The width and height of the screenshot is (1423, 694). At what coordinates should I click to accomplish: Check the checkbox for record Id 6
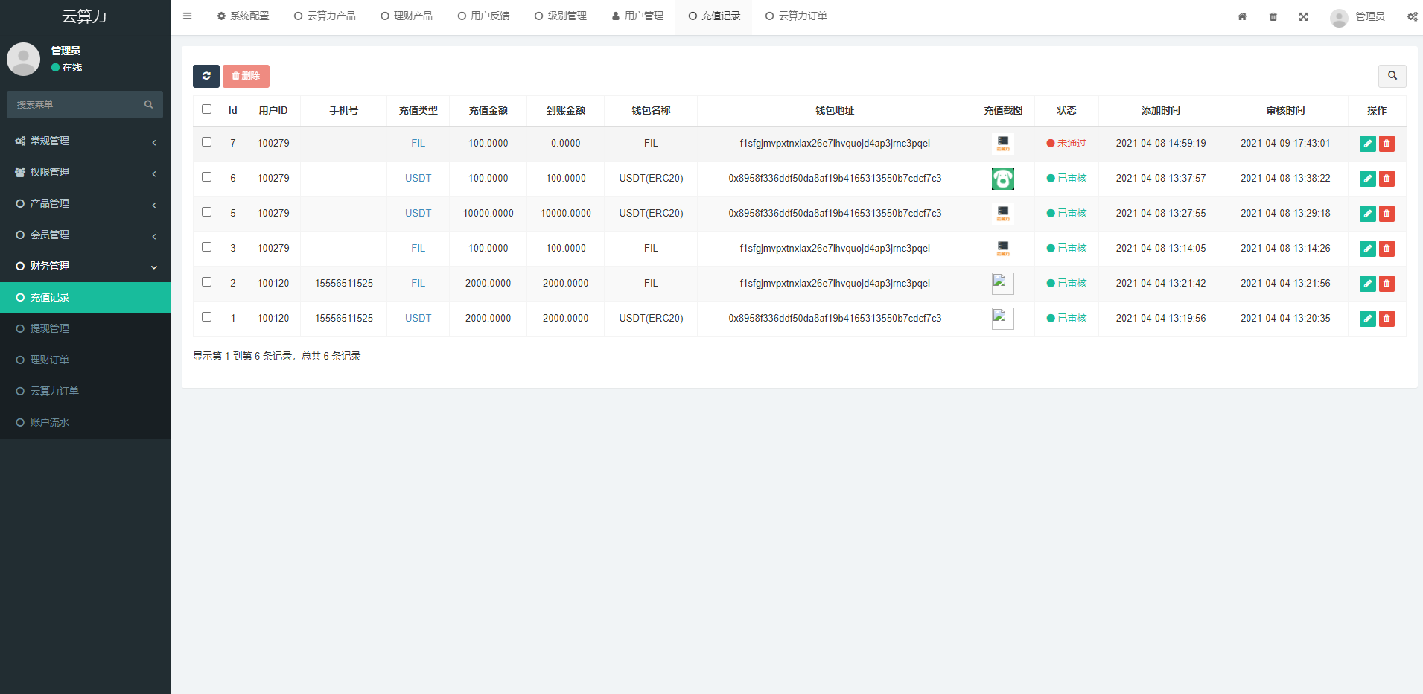pyautogui.click(x=206, y=177)
